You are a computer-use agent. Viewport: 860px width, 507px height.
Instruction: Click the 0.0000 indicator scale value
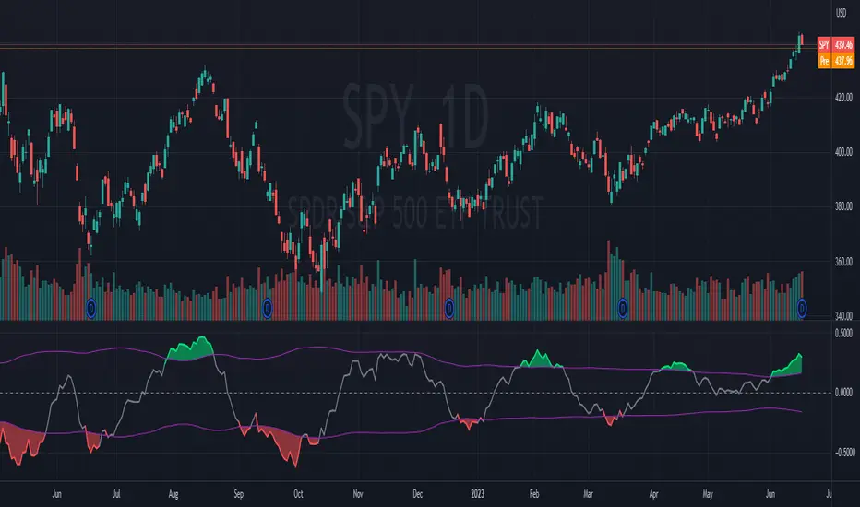(843, 393)
